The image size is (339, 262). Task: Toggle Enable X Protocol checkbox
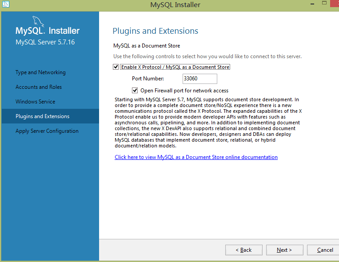pyautogui.click(x=116, y=67)
